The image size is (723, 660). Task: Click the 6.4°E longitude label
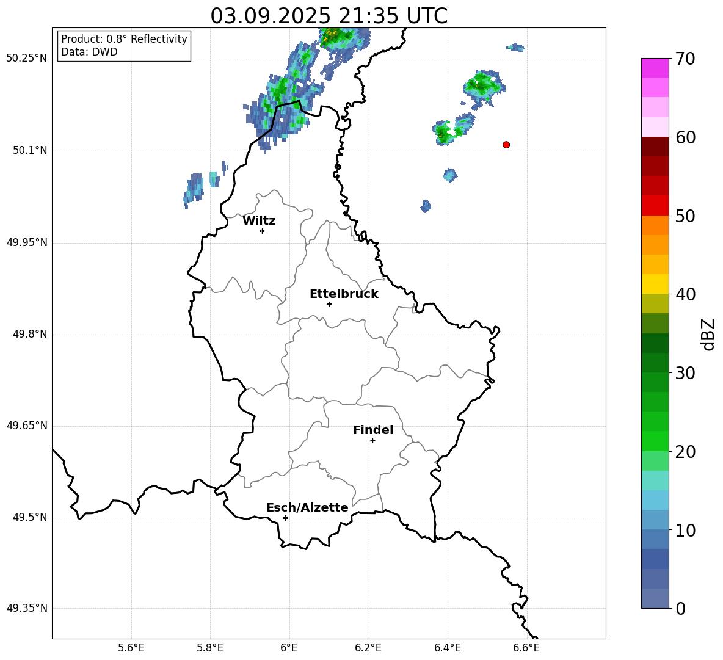tap(447, 648)
